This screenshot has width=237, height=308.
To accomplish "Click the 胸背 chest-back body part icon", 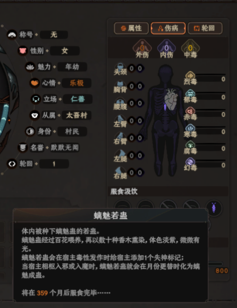I will [x=120, y=84].
